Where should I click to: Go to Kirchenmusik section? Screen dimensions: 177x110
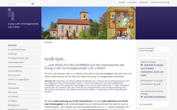pos(14,75)
